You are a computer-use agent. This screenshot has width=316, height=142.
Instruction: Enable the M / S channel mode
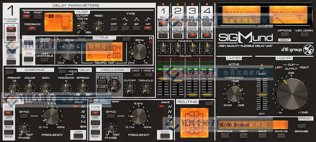tap(11, 38)
